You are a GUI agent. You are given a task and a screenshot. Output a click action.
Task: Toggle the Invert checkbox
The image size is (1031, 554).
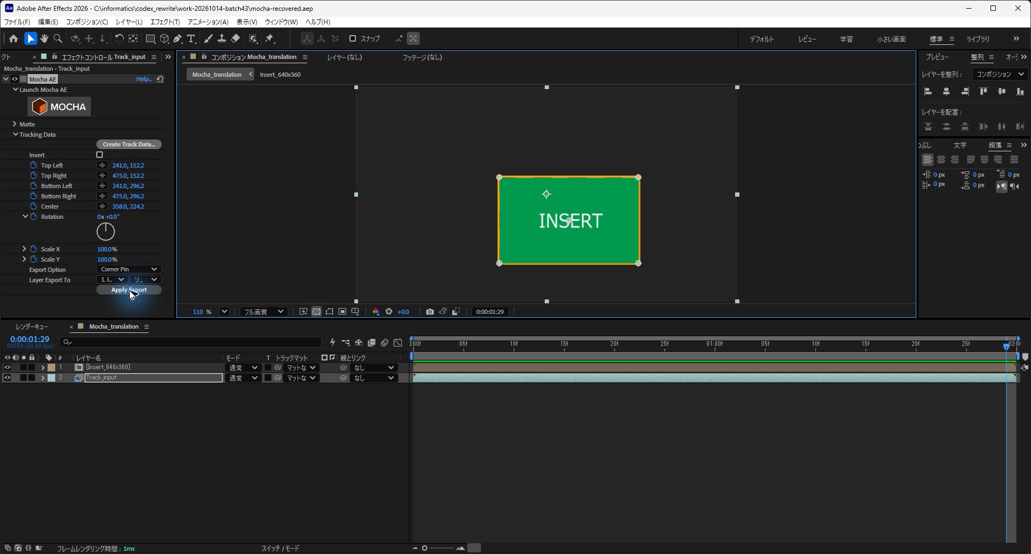pos(100,155)
